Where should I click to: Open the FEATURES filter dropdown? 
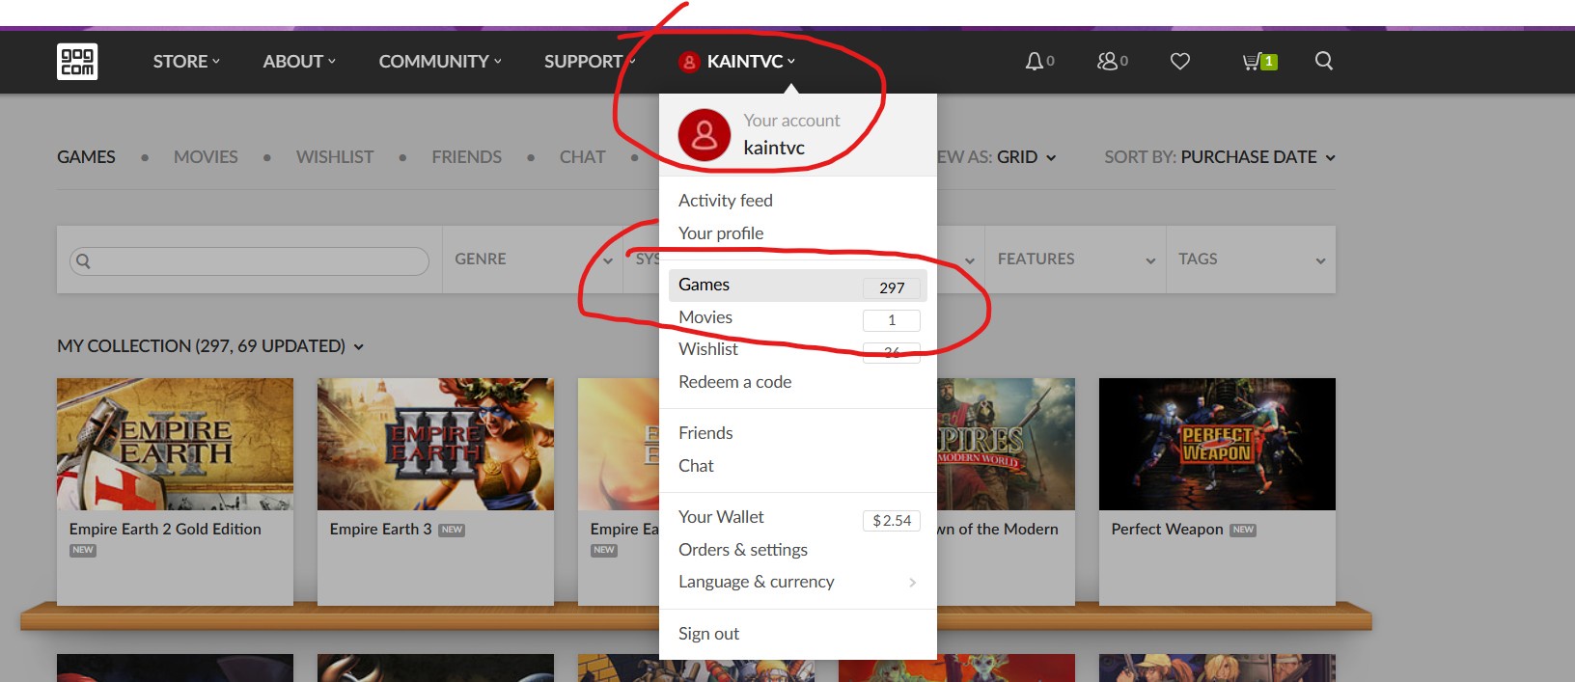[1076, 259]
